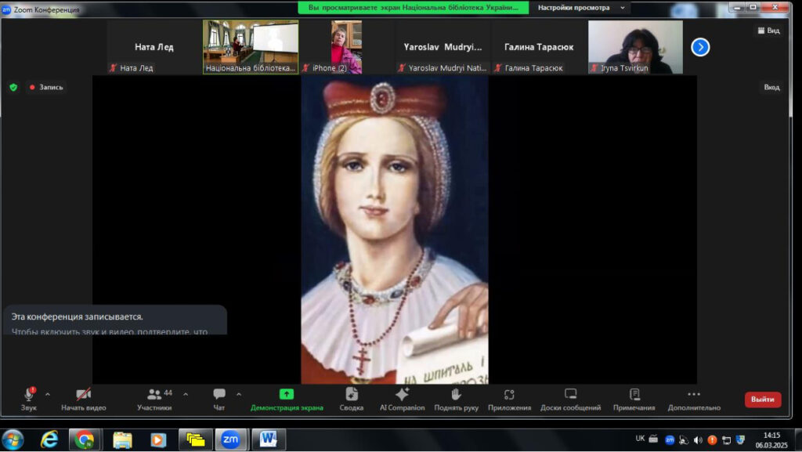802x452 pixels.
Task: Open the media player on the taskbar
Action: tap(158, 439)
